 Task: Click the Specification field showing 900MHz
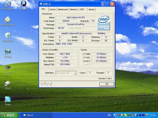click(x=83, y=34)
